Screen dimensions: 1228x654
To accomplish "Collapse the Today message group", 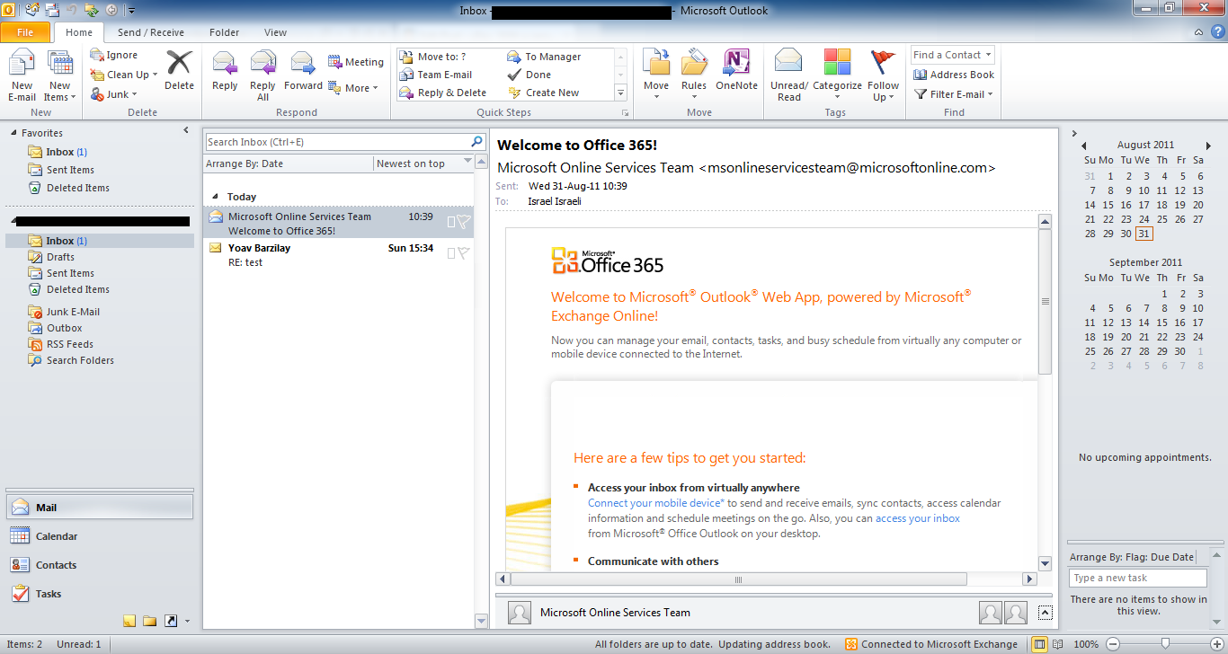I will point(214,197).
